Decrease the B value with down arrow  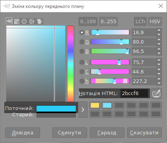click(159, 53)
